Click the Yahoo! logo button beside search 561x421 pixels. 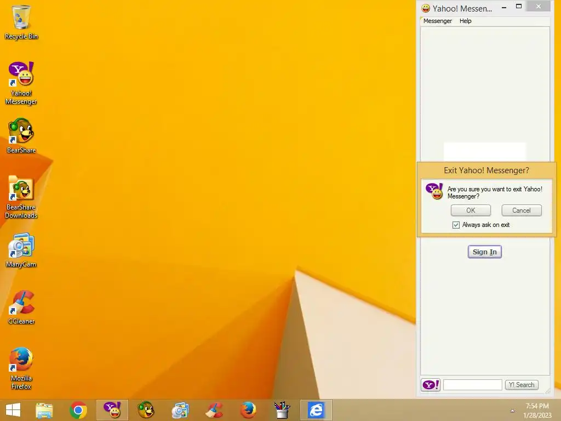pos(431,385)
